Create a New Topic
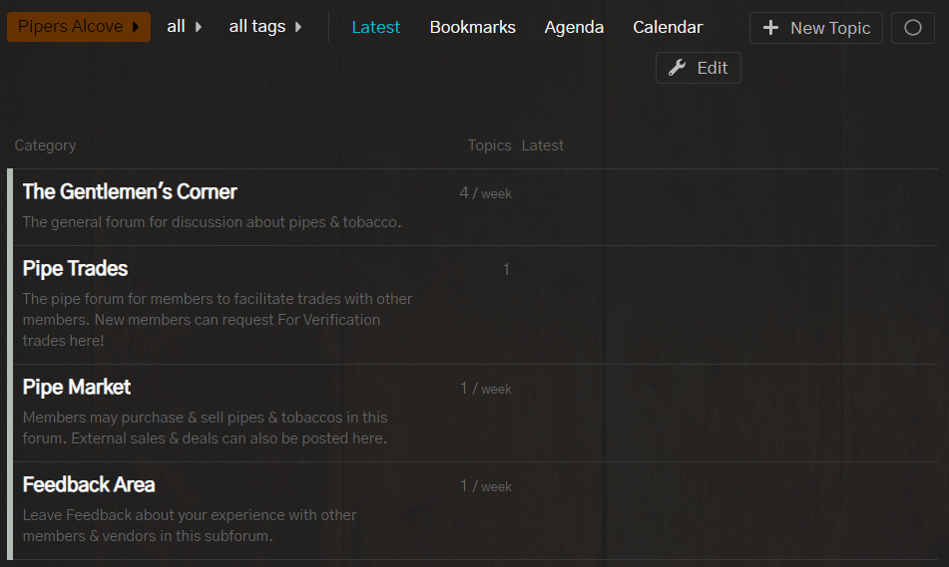 (816, 28)
